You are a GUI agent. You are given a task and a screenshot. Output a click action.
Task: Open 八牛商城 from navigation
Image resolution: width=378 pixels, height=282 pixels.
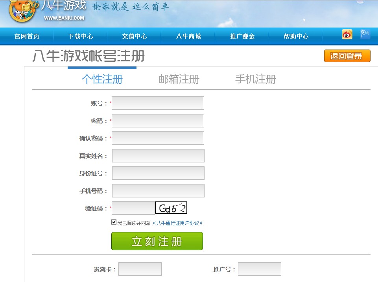coord(188,36)
